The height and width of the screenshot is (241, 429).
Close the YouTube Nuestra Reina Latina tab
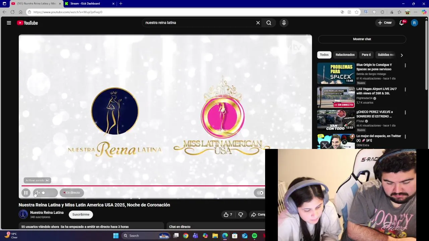[60, 4]
